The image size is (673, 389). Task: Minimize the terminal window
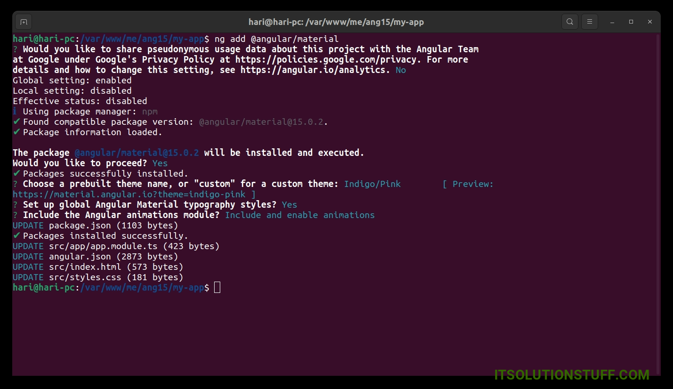pyautogui.click(x=612, y=22)
